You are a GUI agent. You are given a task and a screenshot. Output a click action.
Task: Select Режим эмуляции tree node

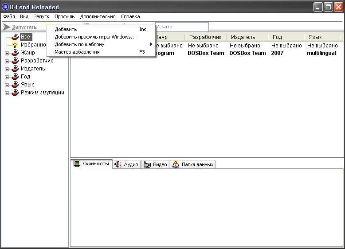click(x=43, y=93)
